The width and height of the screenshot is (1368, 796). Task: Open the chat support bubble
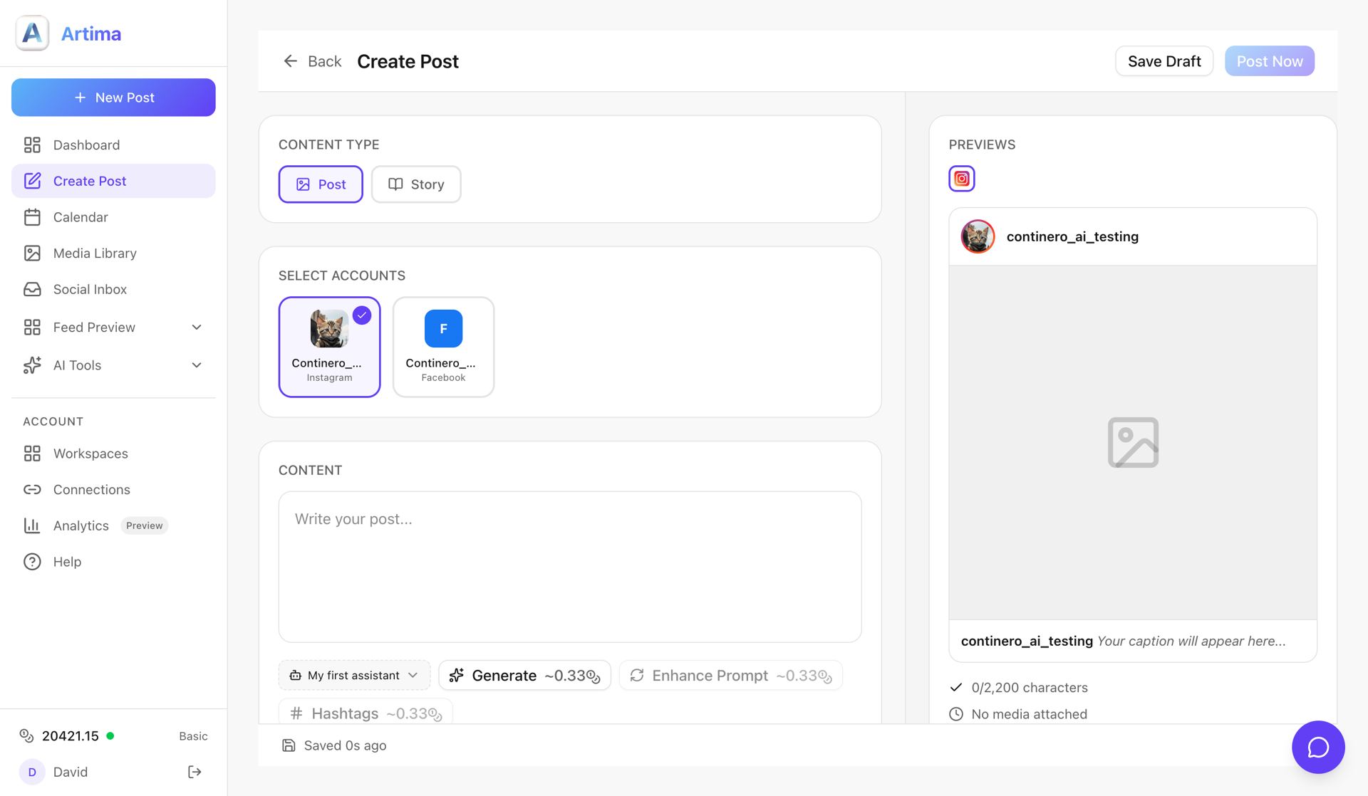click(1317, 747)
